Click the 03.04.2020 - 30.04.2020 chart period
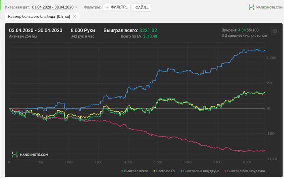The height and width of the screenshot is (178, 284). point(36,30)
